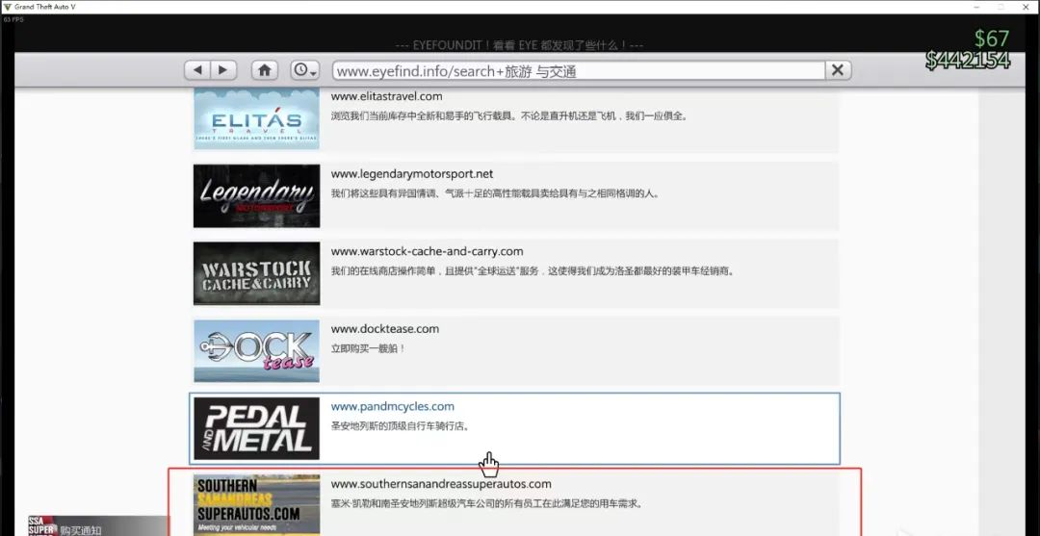Open the Legendary Motorsport logo thumbnail
This screenshot has width=1040, height=536.
coord(257,196)
